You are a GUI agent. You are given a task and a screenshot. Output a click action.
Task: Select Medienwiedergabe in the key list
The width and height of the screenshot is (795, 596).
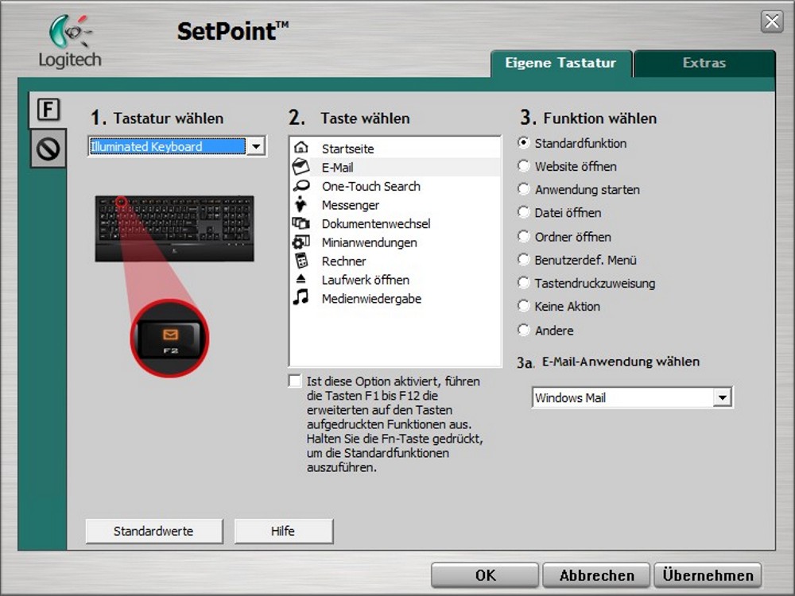click(x=395, y=299)
